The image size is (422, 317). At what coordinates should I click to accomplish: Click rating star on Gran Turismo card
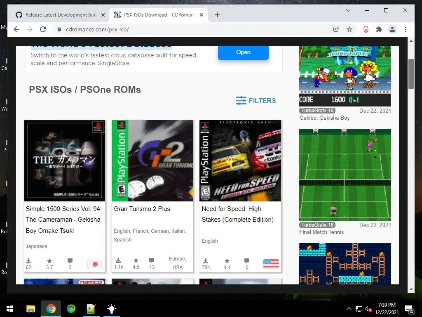point(136,260)
